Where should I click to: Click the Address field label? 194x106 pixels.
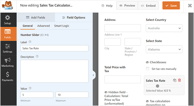coord(110,20)
